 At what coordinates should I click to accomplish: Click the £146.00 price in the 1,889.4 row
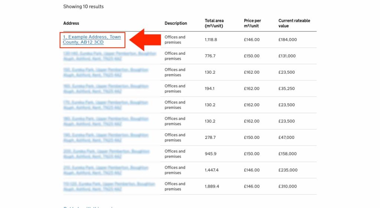(252, 187)
